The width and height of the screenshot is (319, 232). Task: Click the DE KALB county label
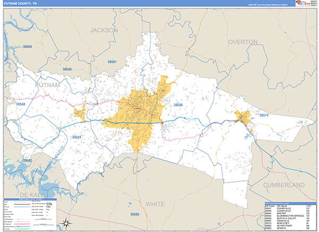(33, 195)
